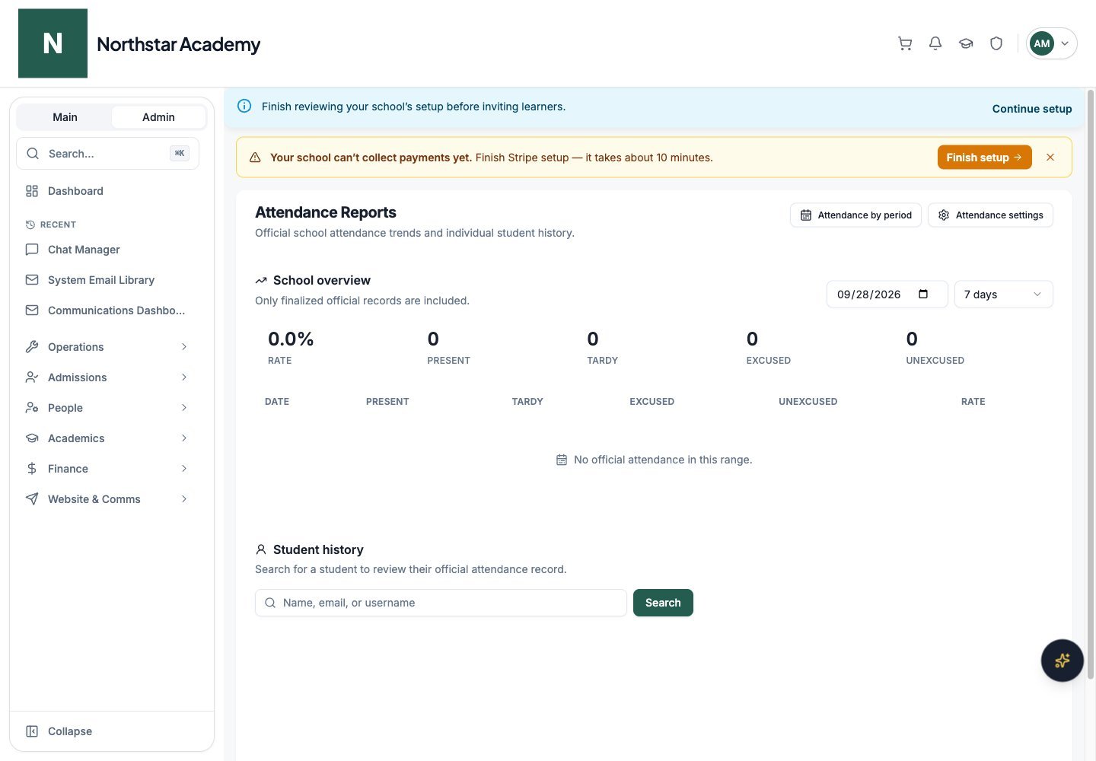This screenshot has height=761, width=1096.
Task: Click the DATE column header
Action: click(x=277, y=402)
